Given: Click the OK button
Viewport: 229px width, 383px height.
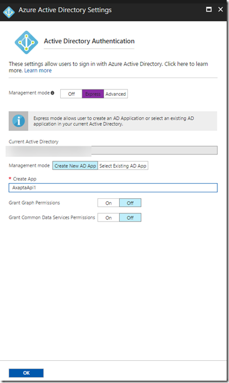Looking at the screenshot, I should pos(26,372).
